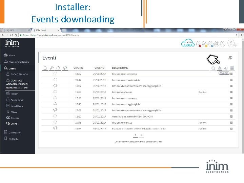Click the export arrow icon beside the Download icon
244x183 pixels.
tap(226, 68)
